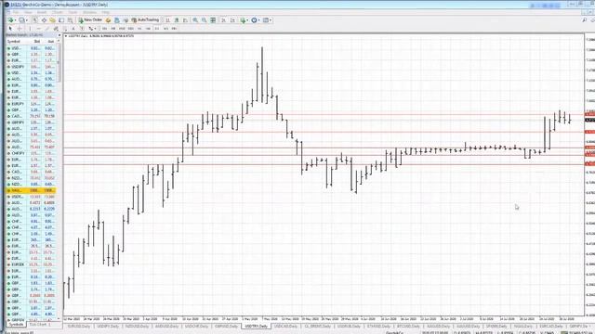Screen dimensions: 595x334
Task: Select the equidistant channel tool
Action: pos(56,29)
